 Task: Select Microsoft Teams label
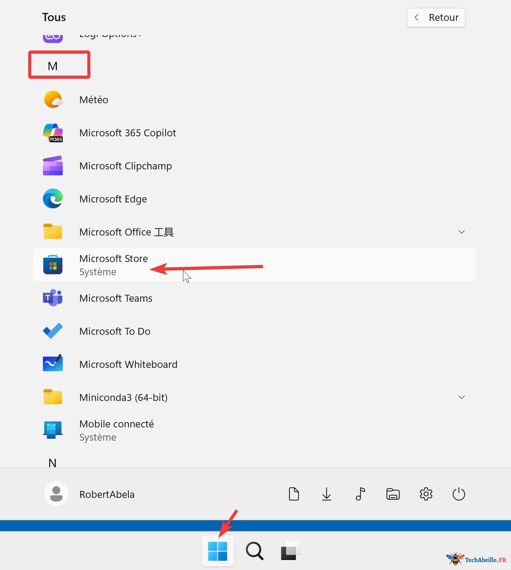click(116, 298)
